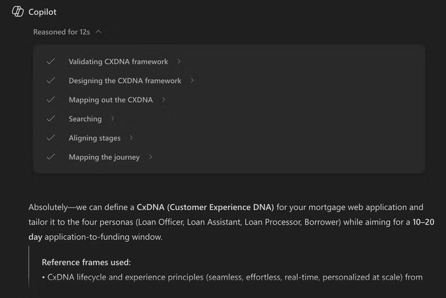446x298 pixels.
Task: Click the 'Reference frames used:' heading
Action: click(86, 263)
